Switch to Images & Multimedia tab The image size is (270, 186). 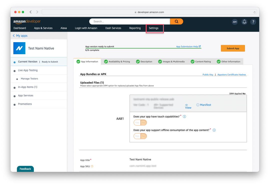coord(172,61)
